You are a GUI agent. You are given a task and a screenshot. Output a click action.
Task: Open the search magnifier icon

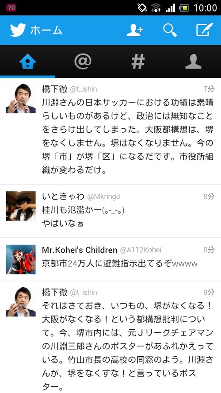pos(170,30)
